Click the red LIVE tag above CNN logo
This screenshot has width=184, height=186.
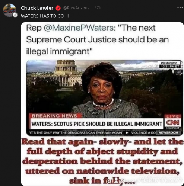(x=172, y=116)
